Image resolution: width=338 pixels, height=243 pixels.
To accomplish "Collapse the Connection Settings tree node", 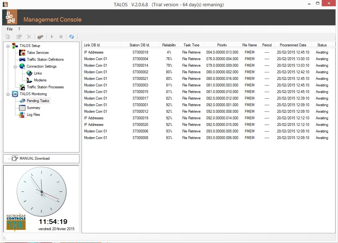I will (15, 67).
